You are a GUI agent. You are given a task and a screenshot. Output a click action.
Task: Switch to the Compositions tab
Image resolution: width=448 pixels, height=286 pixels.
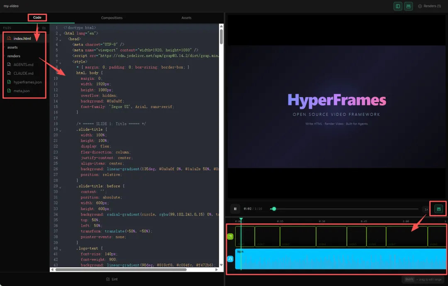coord(112,18)
